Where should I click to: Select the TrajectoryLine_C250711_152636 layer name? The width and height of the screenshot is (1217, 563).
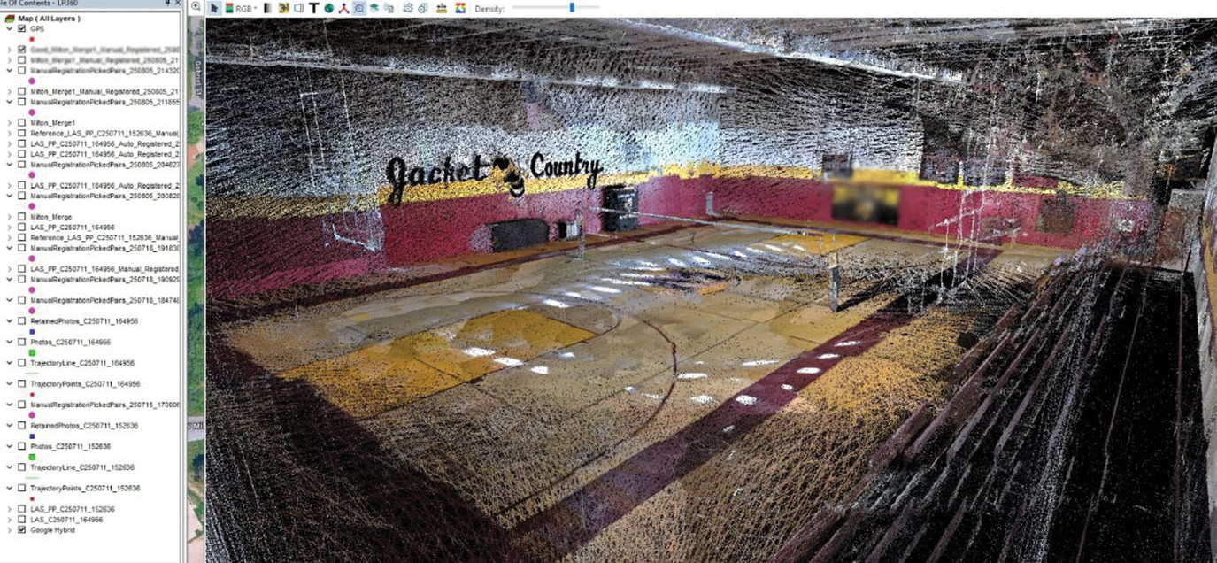pos(82,466)
